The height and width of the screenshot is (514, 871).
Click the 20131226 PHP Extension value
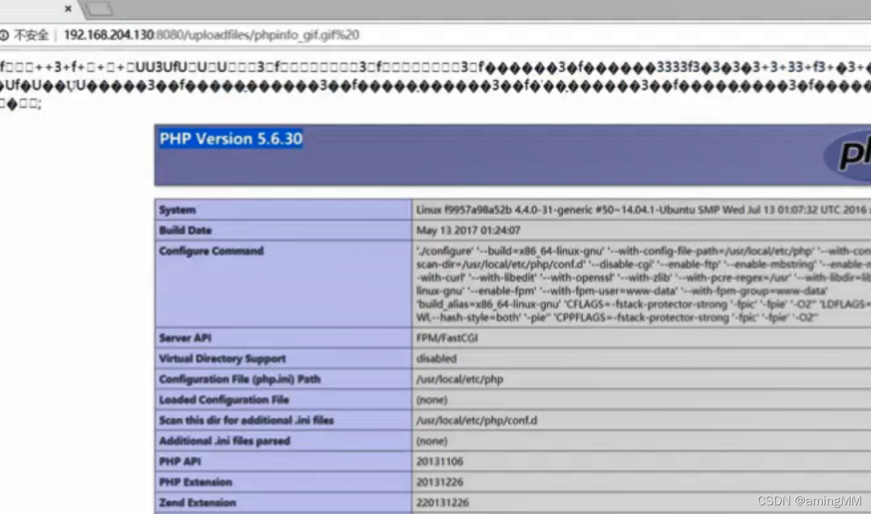coord(439,482)
